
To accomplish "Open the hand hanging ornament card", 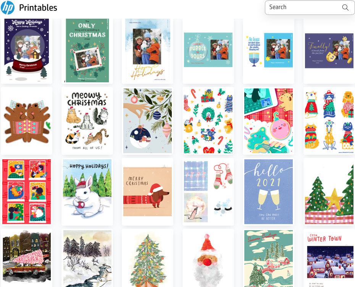I will (147, 121).
